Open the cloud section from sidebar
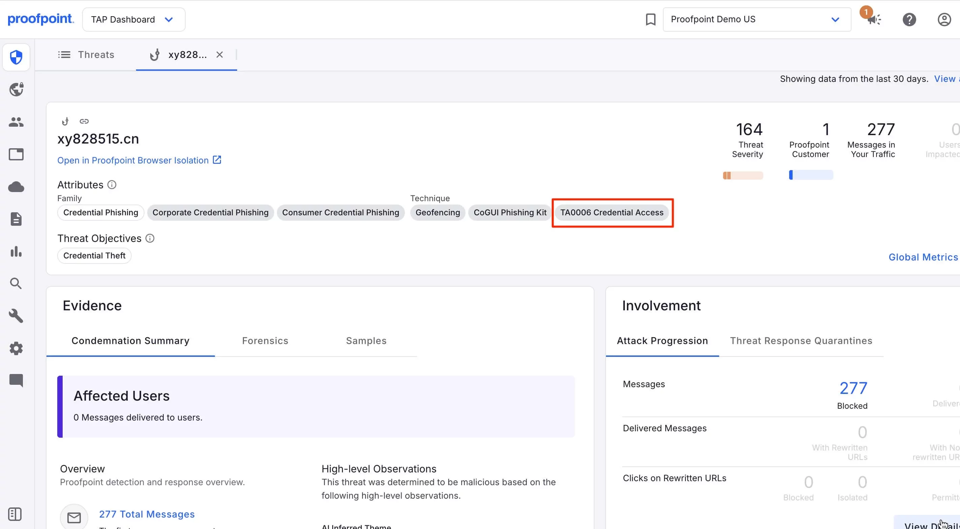Viewport: 960px width, 529px height. click(16, 187)
